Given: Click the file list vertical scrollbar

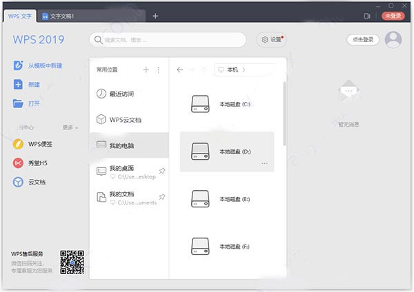Looking at the screenshot, I should point(284,114).
